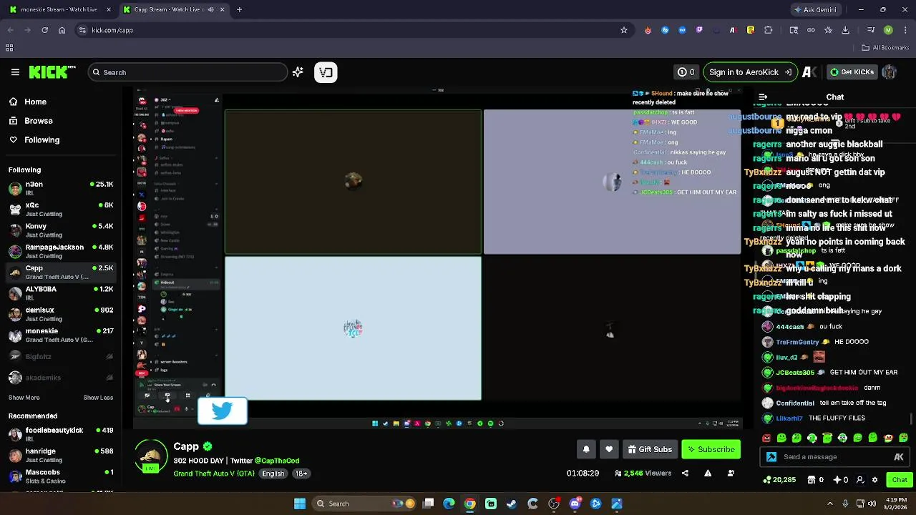Open moneskie's channel in Following list
The width and height of the screenshot is (916, 515).
coord(61,335)
